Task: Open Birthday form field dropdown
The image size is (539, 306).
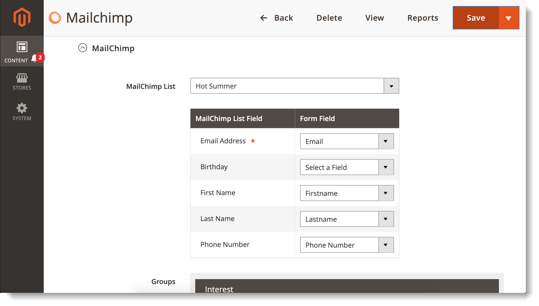Action: [x=347, y=167]
